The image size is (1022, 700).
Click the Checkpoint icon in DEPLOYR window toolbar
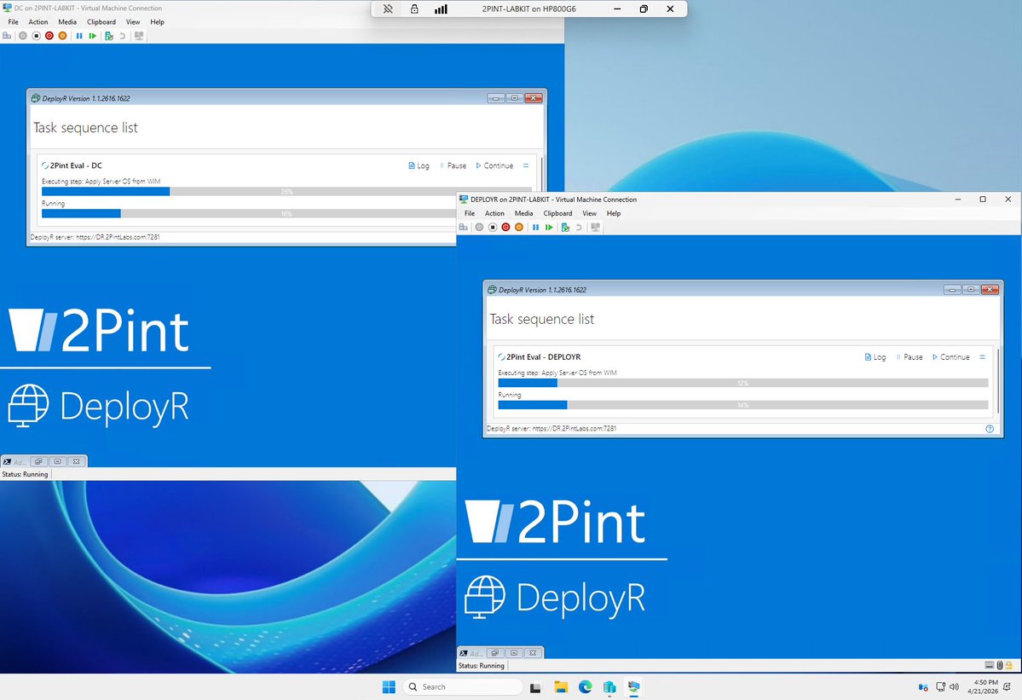tap(565, 228)
